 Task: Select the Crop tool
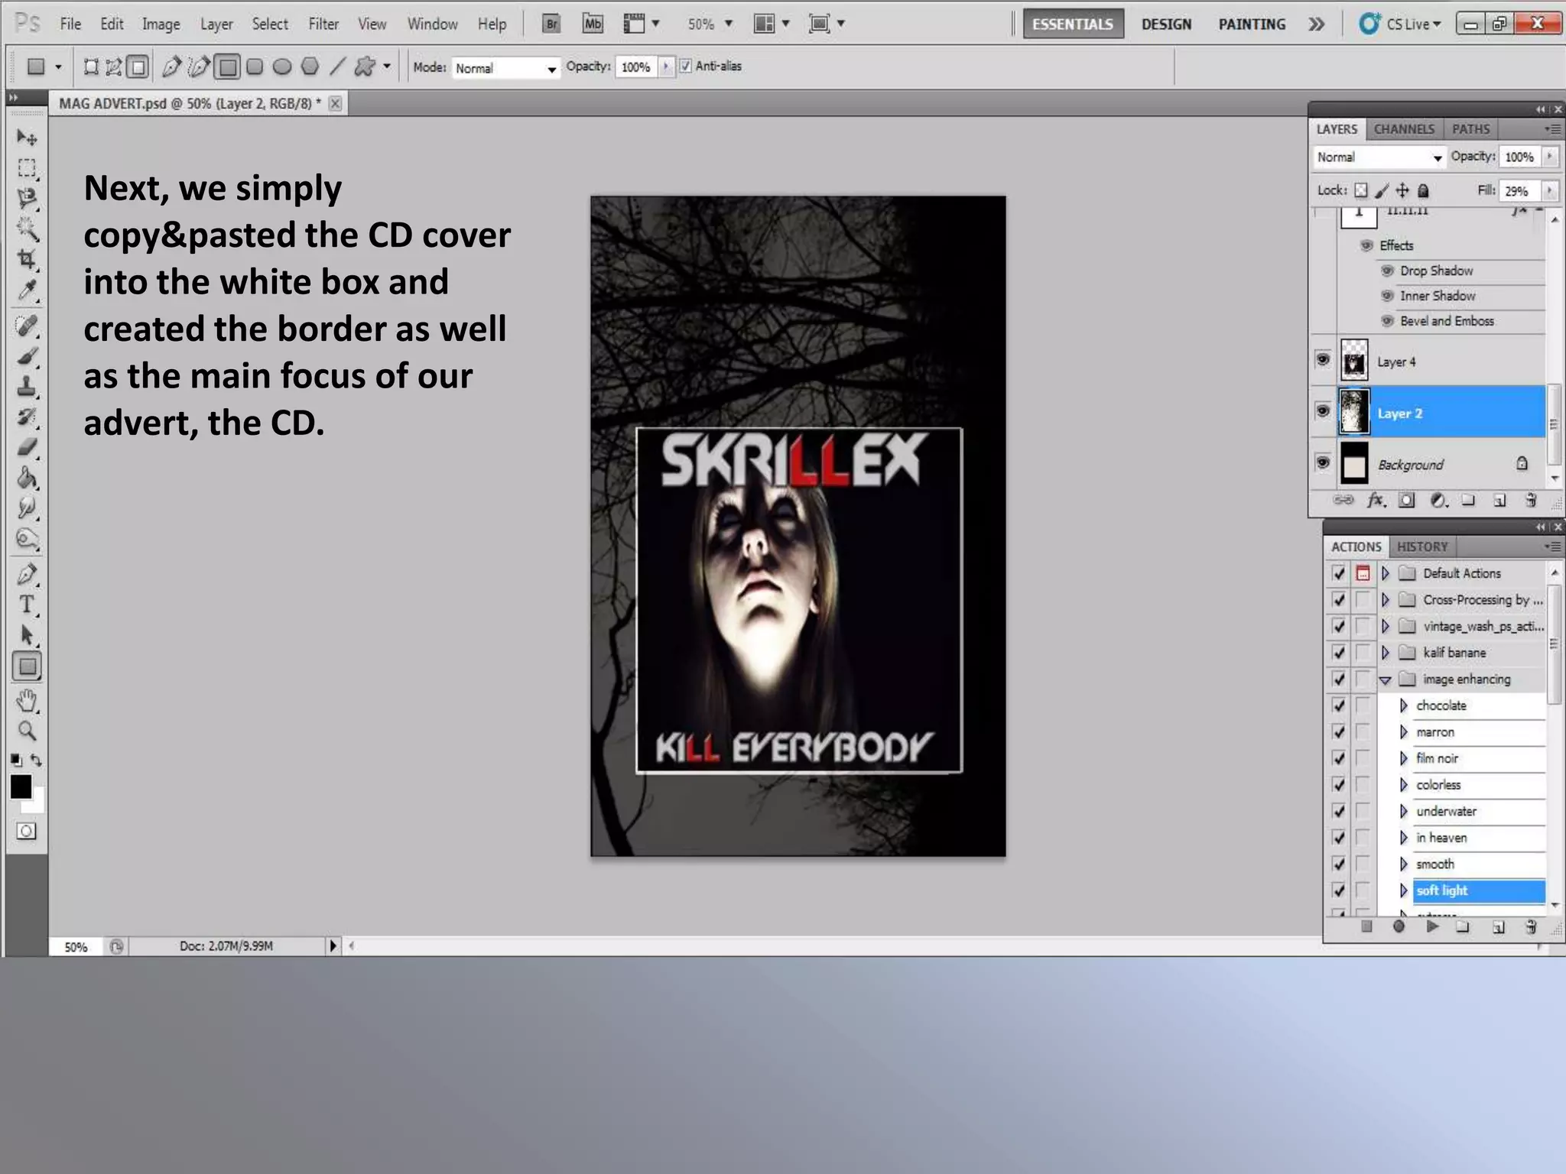pos(27,259)
